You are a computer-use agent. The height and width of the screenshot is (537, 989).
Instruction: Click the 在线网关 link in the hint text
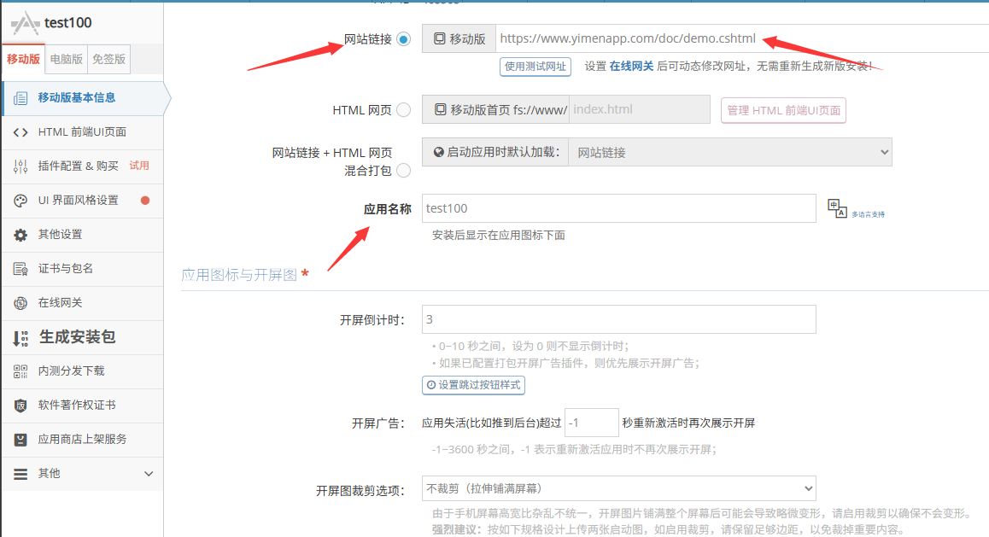click(631, 67)
